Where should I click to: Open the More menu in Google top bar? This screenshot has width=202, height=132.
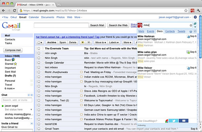click(78, 17)
